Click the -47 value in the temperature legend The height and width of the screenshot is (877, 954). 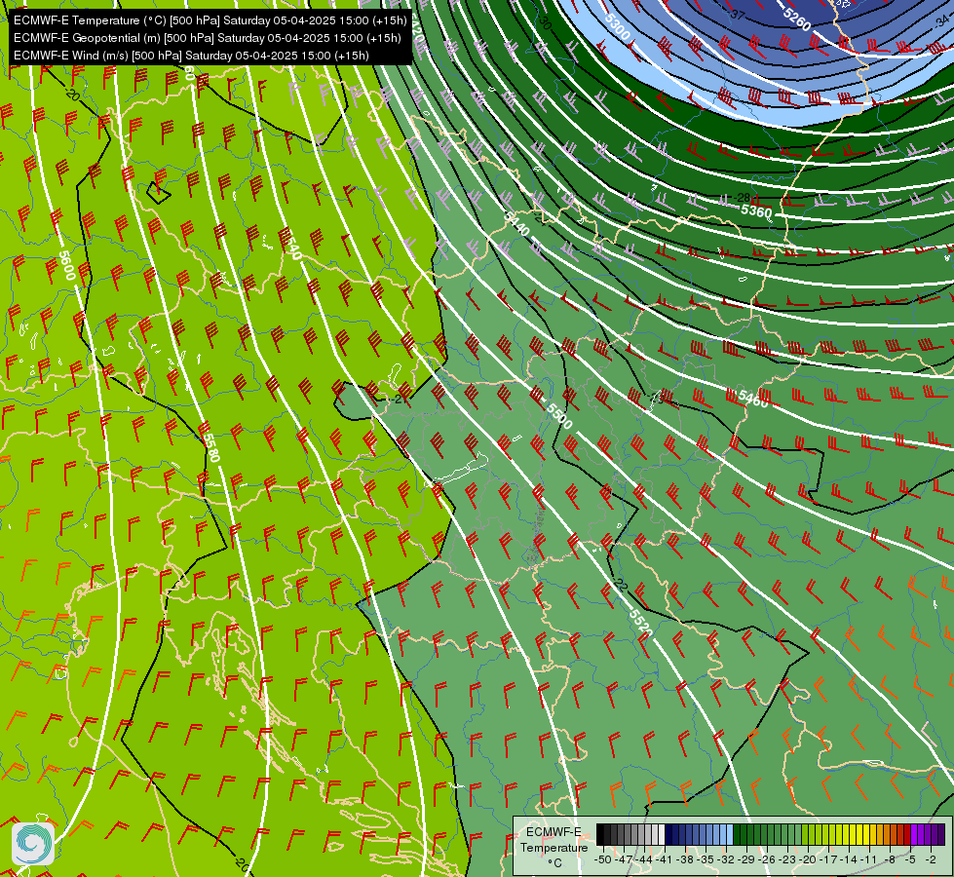coord(624,859)
